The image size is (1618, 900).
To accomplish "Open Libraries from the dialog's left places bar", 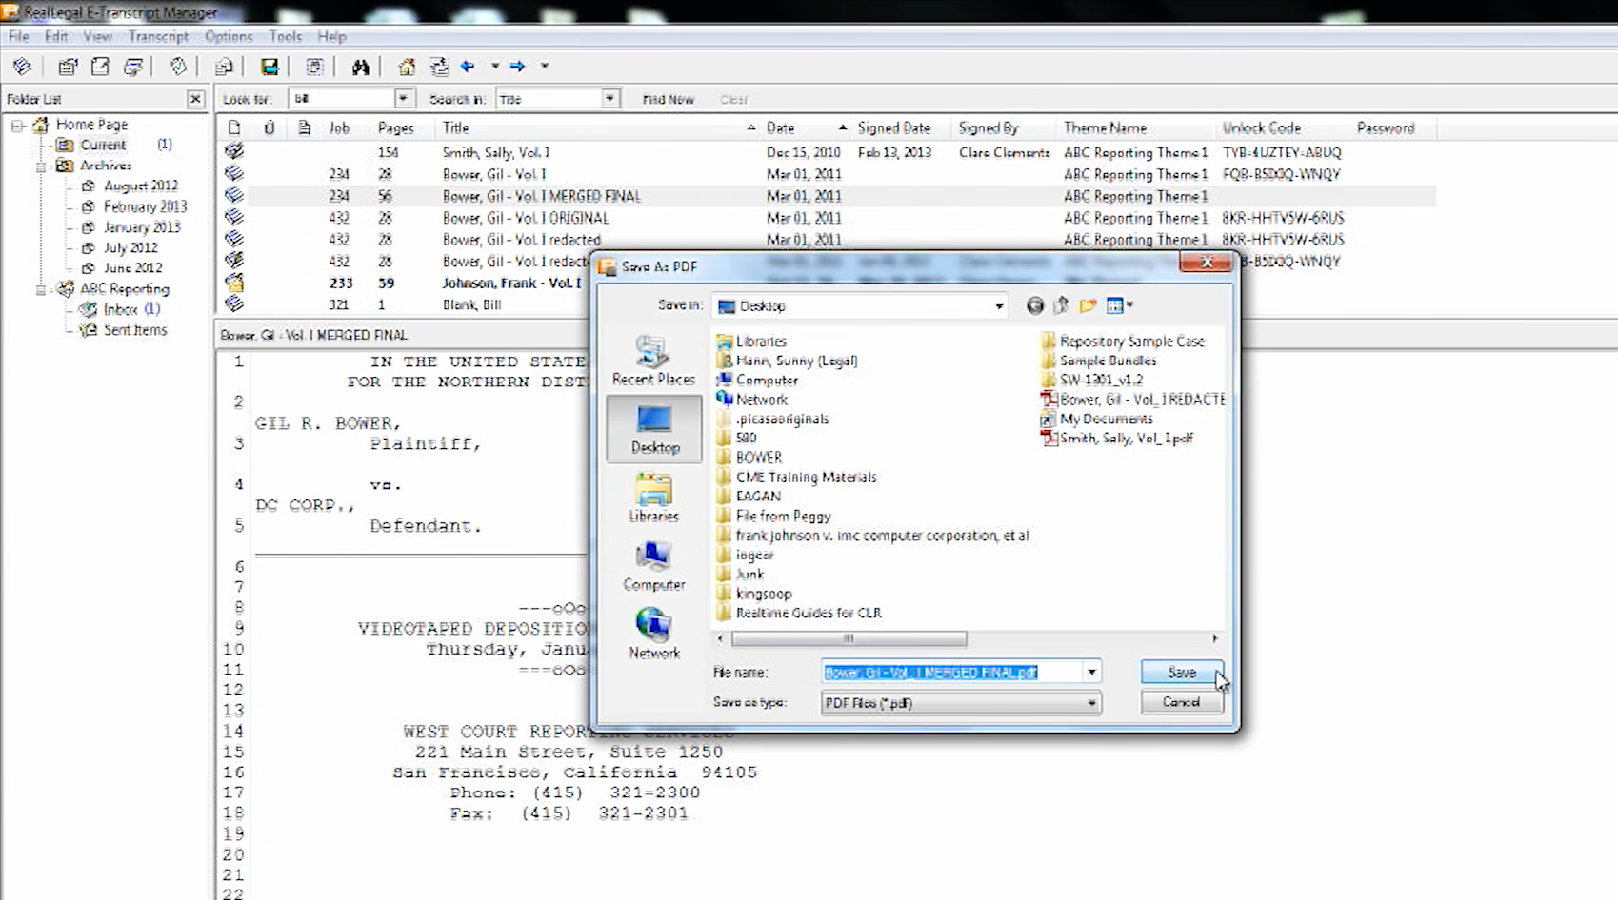I will (653, 498).
